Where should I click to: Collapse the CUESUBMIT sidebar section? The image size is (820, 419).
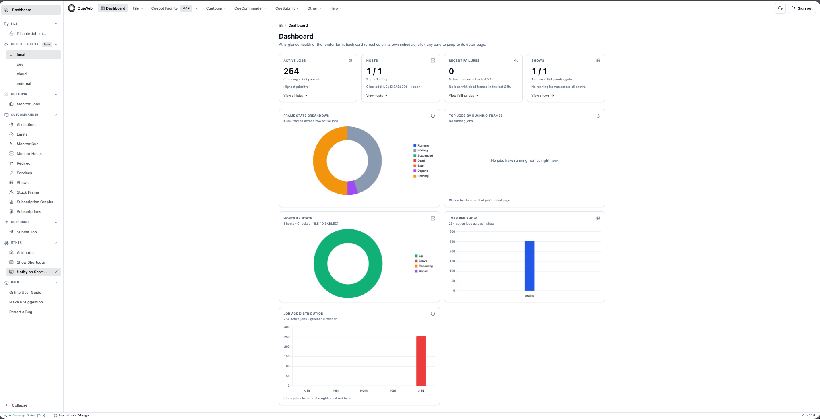coord(56,222)
